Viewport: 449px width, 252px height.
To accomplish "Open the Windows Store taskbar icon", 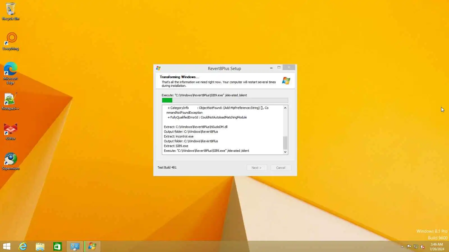I will [58, 246].
